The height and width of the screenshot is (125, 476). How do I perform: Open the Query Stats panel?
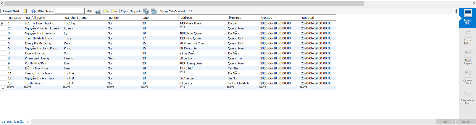point(467,77)
